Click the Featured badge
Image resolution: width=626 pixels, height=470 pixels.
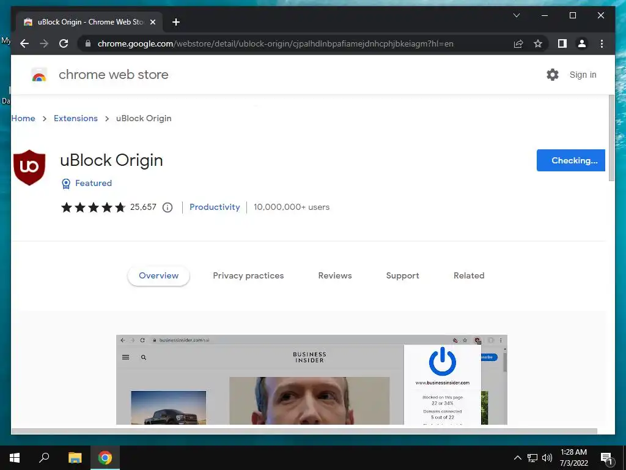[87, 183]
